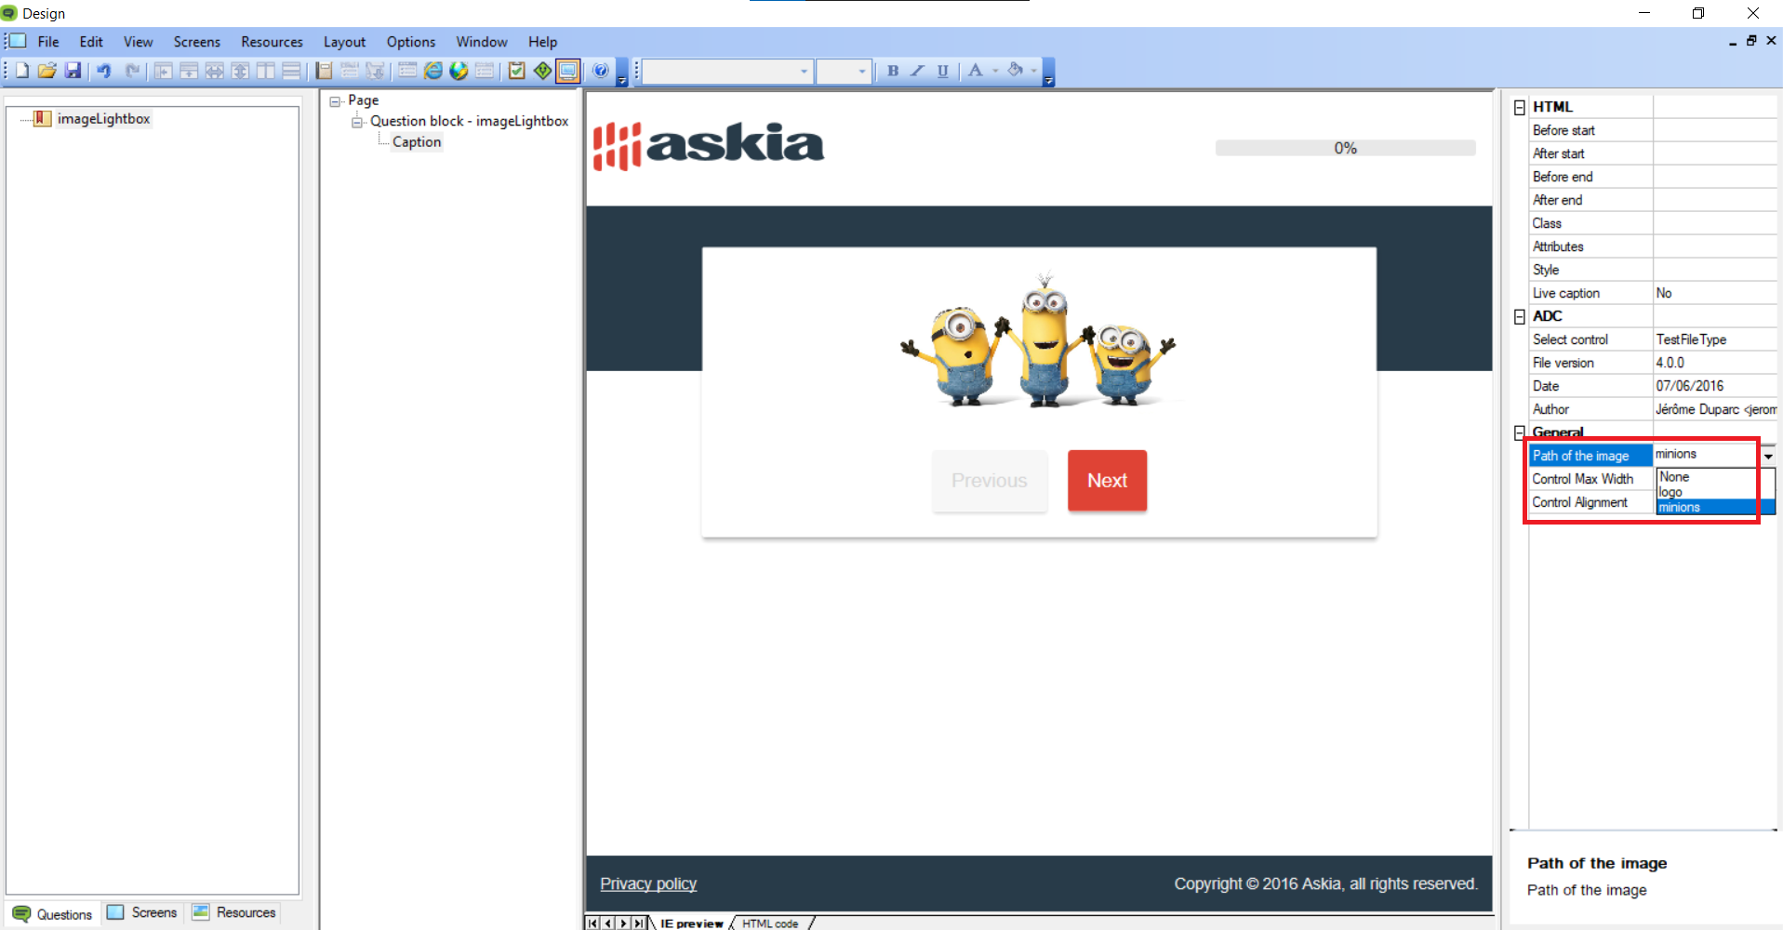Click the minions image in the preview

tap(1038, 340)
